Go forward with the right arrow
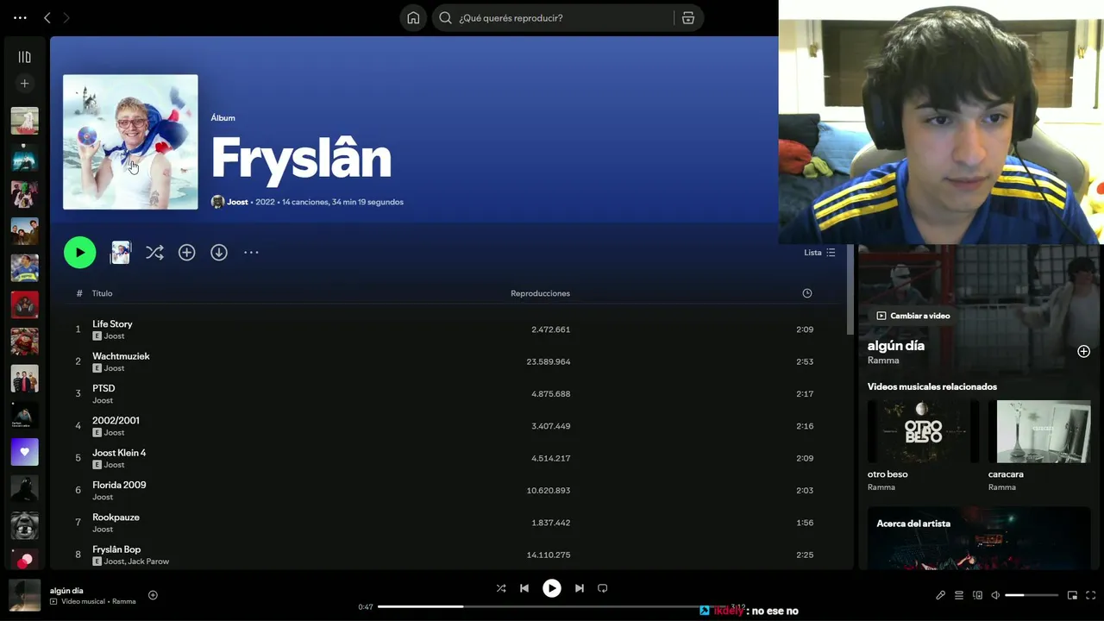The width and height of the screenshot is (1104, 621). [66, 17]
